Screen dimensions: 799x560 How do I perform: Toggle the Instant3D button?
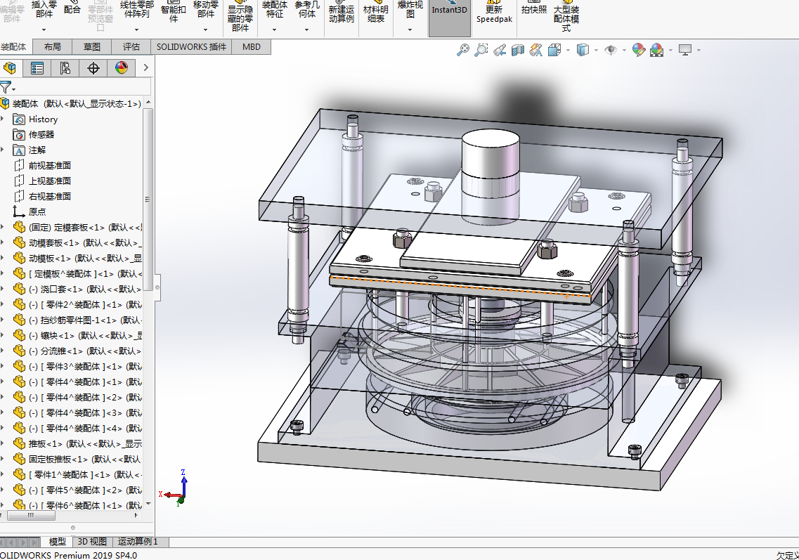pos(449,11)
